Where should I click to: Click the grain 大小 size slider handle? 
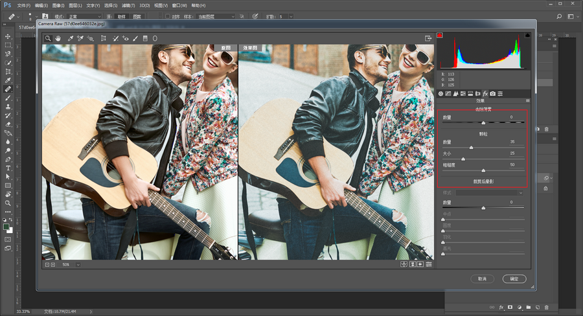pos(463,158)
